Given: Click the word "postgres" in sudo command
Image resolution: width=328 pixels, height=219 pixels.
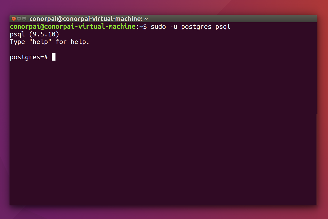Looking at the screenshot, I should point(196,27).
